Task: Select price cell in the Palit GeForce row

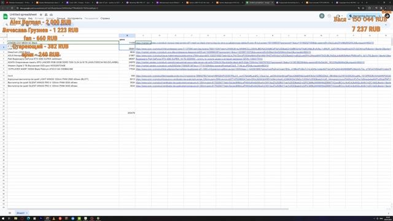Action: pos(127,59)
